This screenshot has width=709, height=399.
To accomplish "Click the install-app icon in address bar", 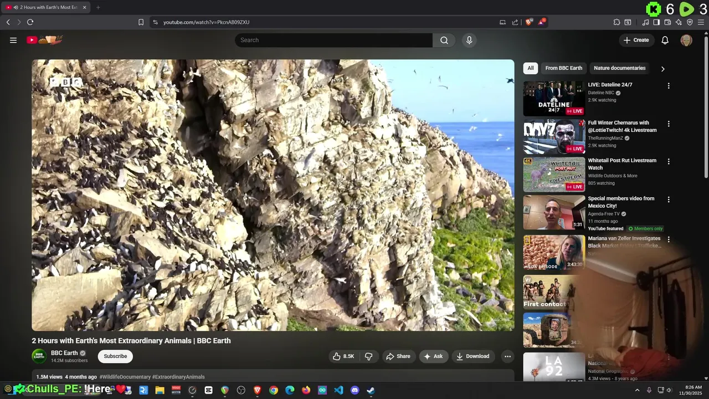I will [502, 22].
